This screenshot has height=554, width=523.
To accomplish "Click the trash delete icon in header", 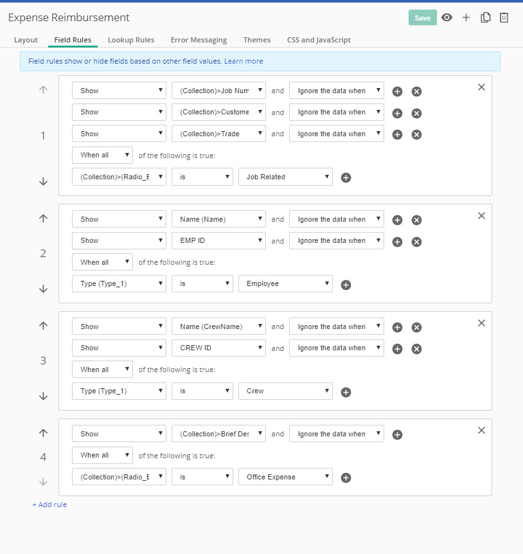I will [x=504, y=17].
